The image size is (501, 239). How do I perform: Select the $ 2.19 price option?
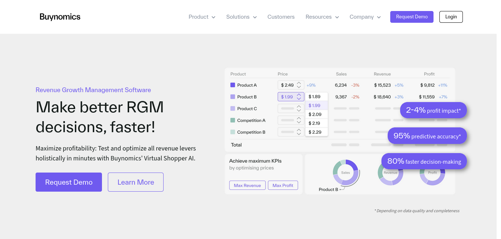317,123
